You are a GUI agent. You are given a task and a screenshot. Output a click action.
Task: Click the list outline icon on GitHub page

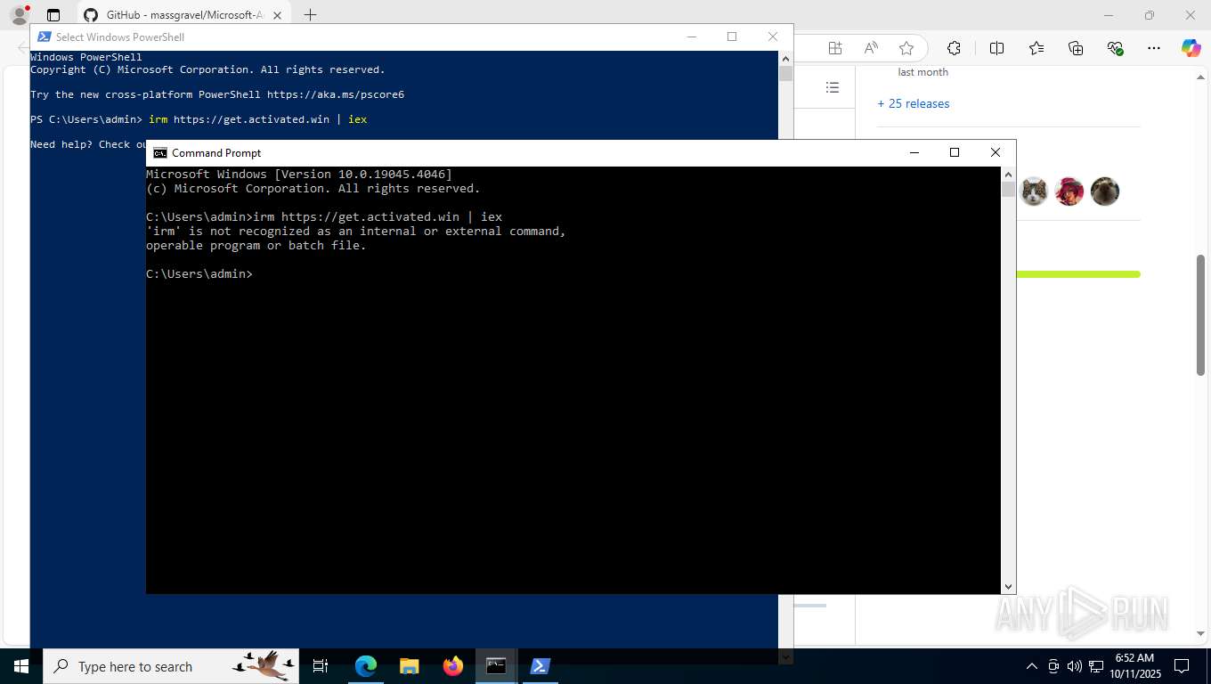(x=833, y=87)
